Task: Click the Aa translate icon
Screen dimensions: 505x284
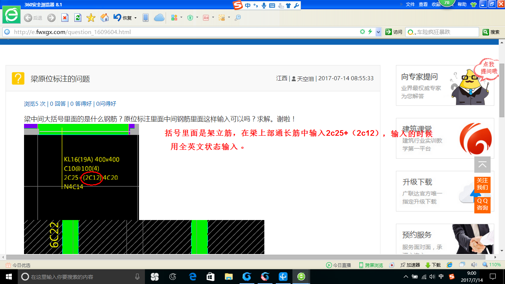Action: (206, 17)
